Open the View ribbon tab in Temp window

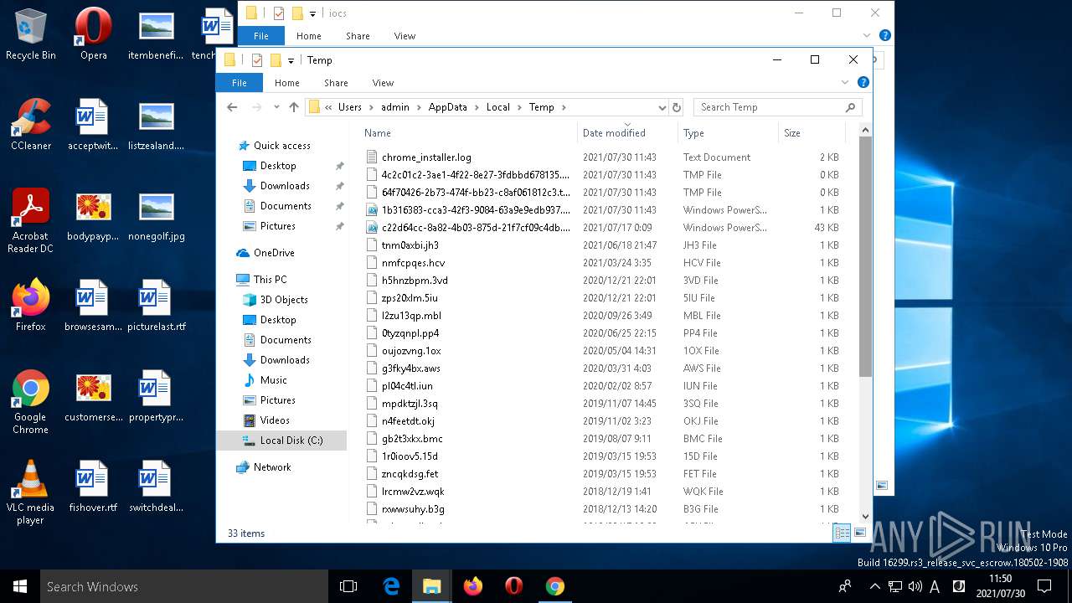(383, 83)
